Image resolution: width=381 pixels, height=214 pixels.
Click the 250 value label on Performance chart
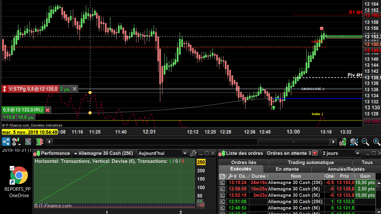pos(201,162)
